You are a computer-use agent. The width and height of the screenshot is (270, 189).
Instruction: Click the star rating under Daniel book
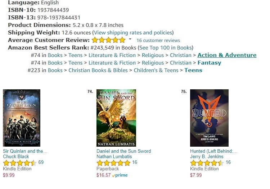coord(113,163)
